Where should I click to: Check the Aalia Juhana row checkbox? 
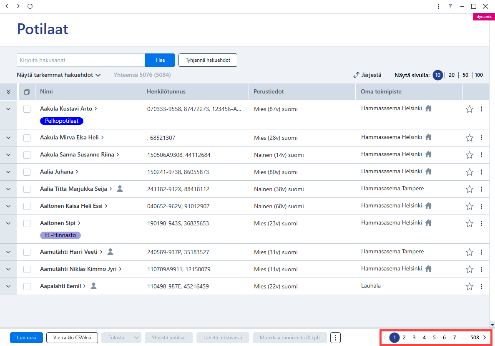[x=27, y=172]
